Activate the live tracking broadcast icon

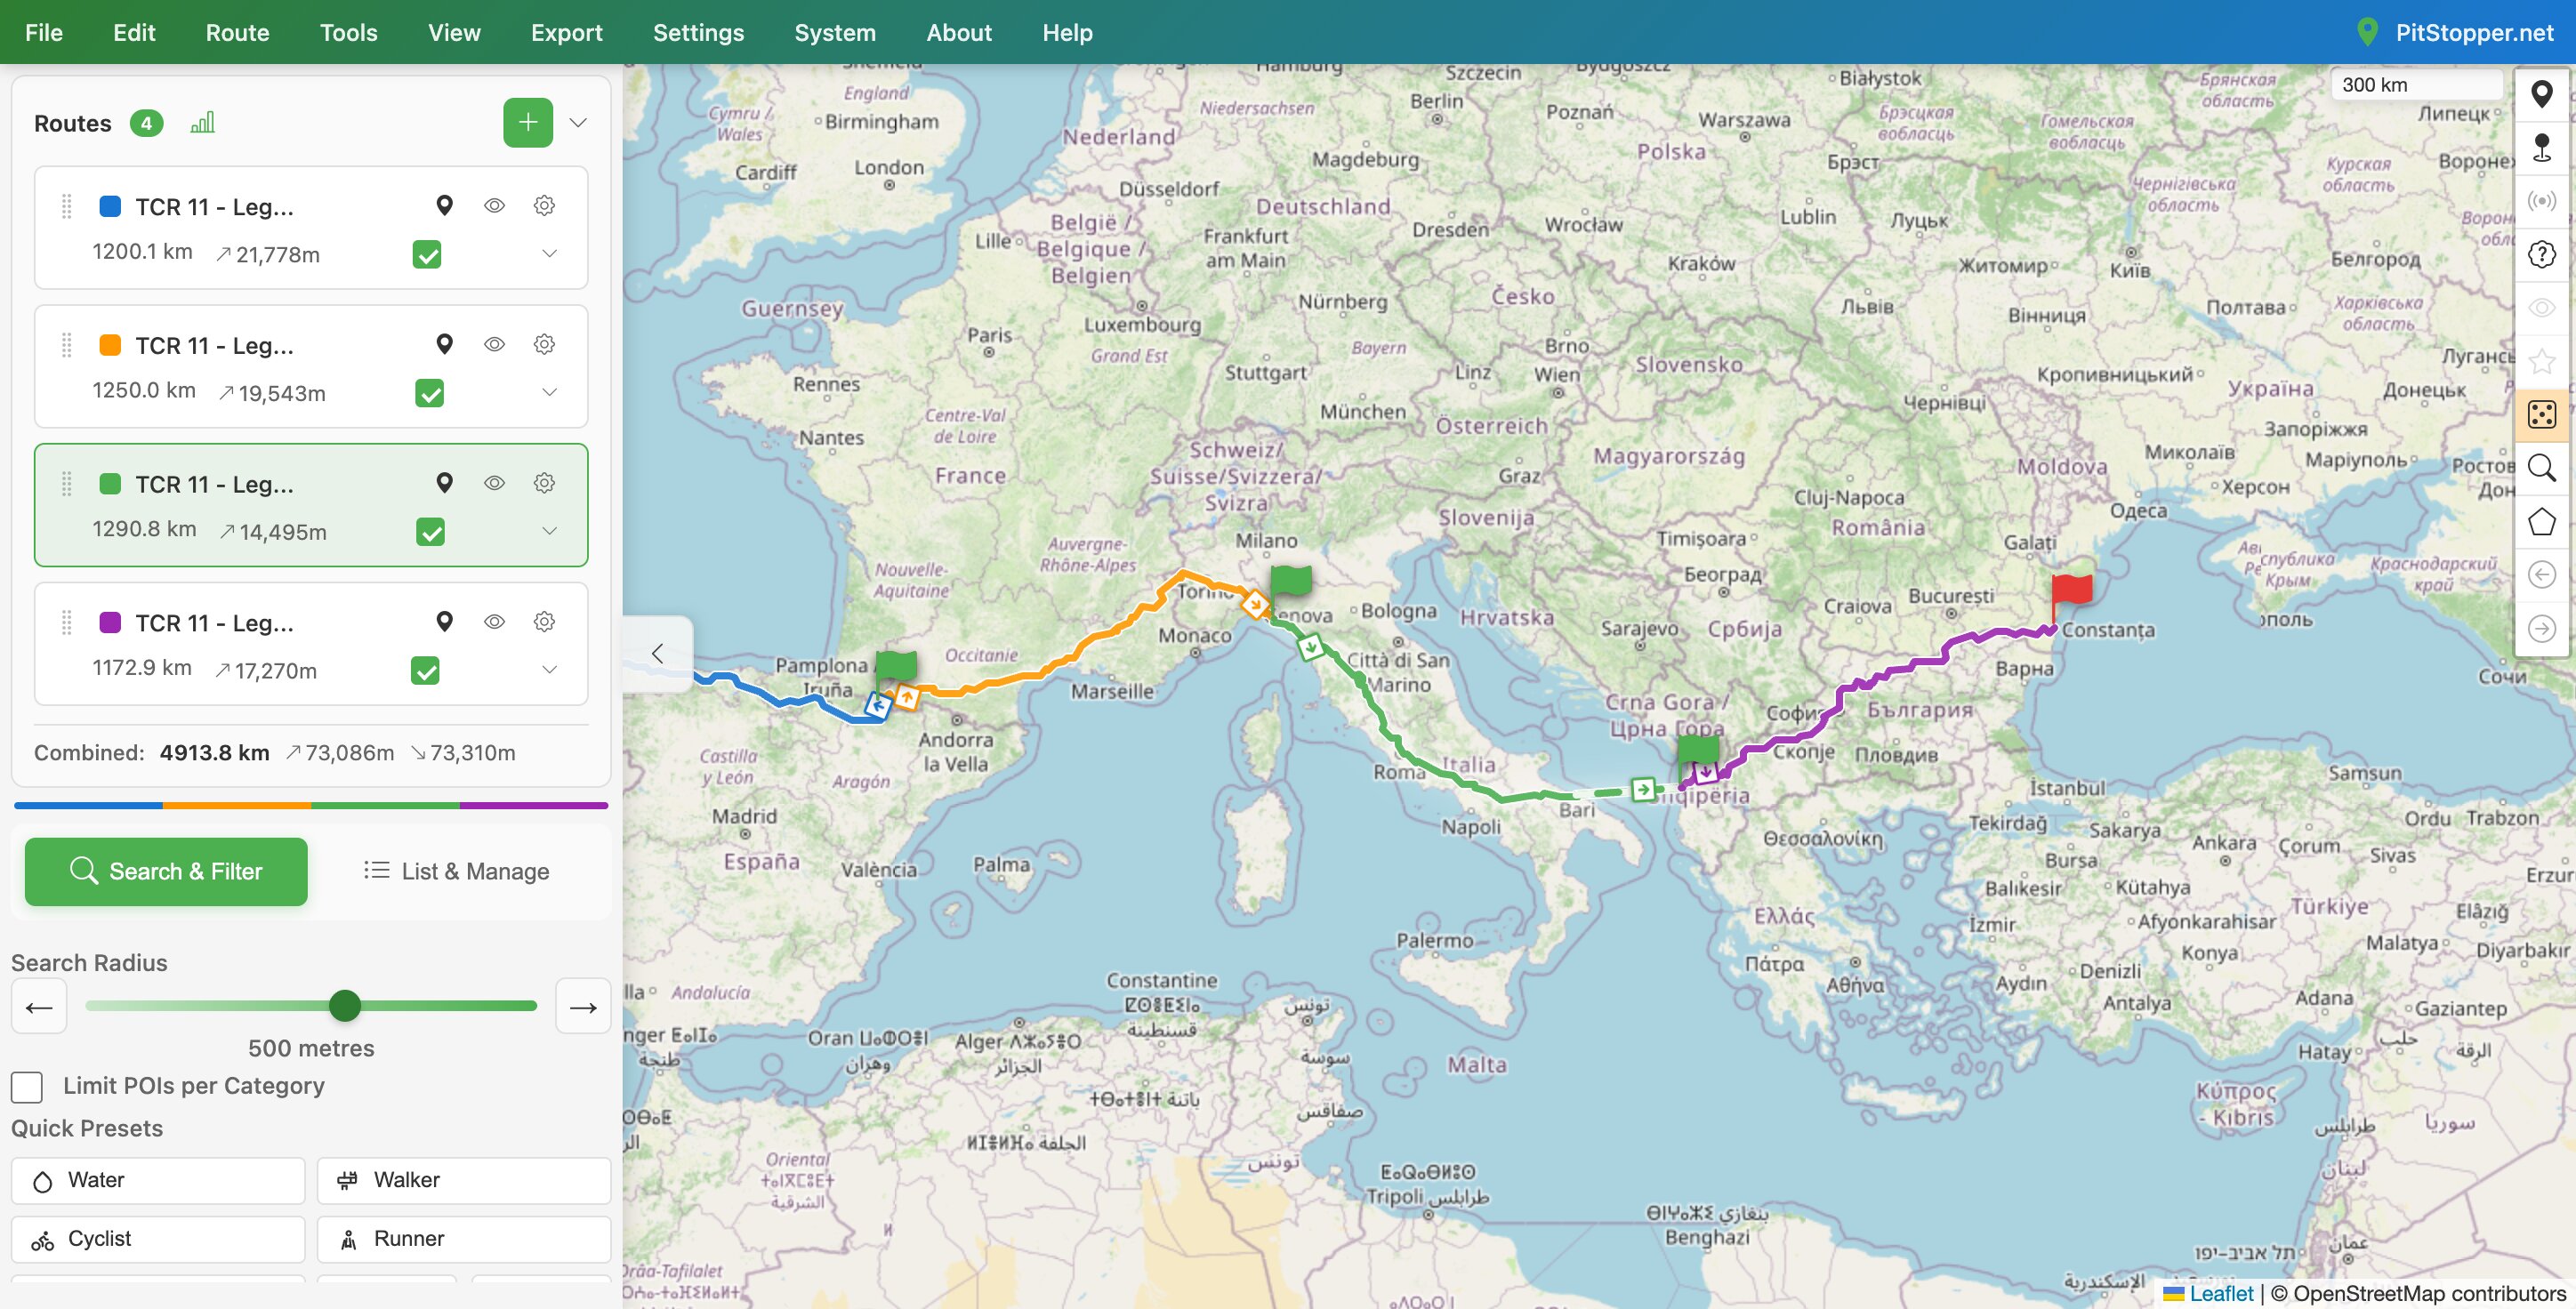(x=2541, y=201)
